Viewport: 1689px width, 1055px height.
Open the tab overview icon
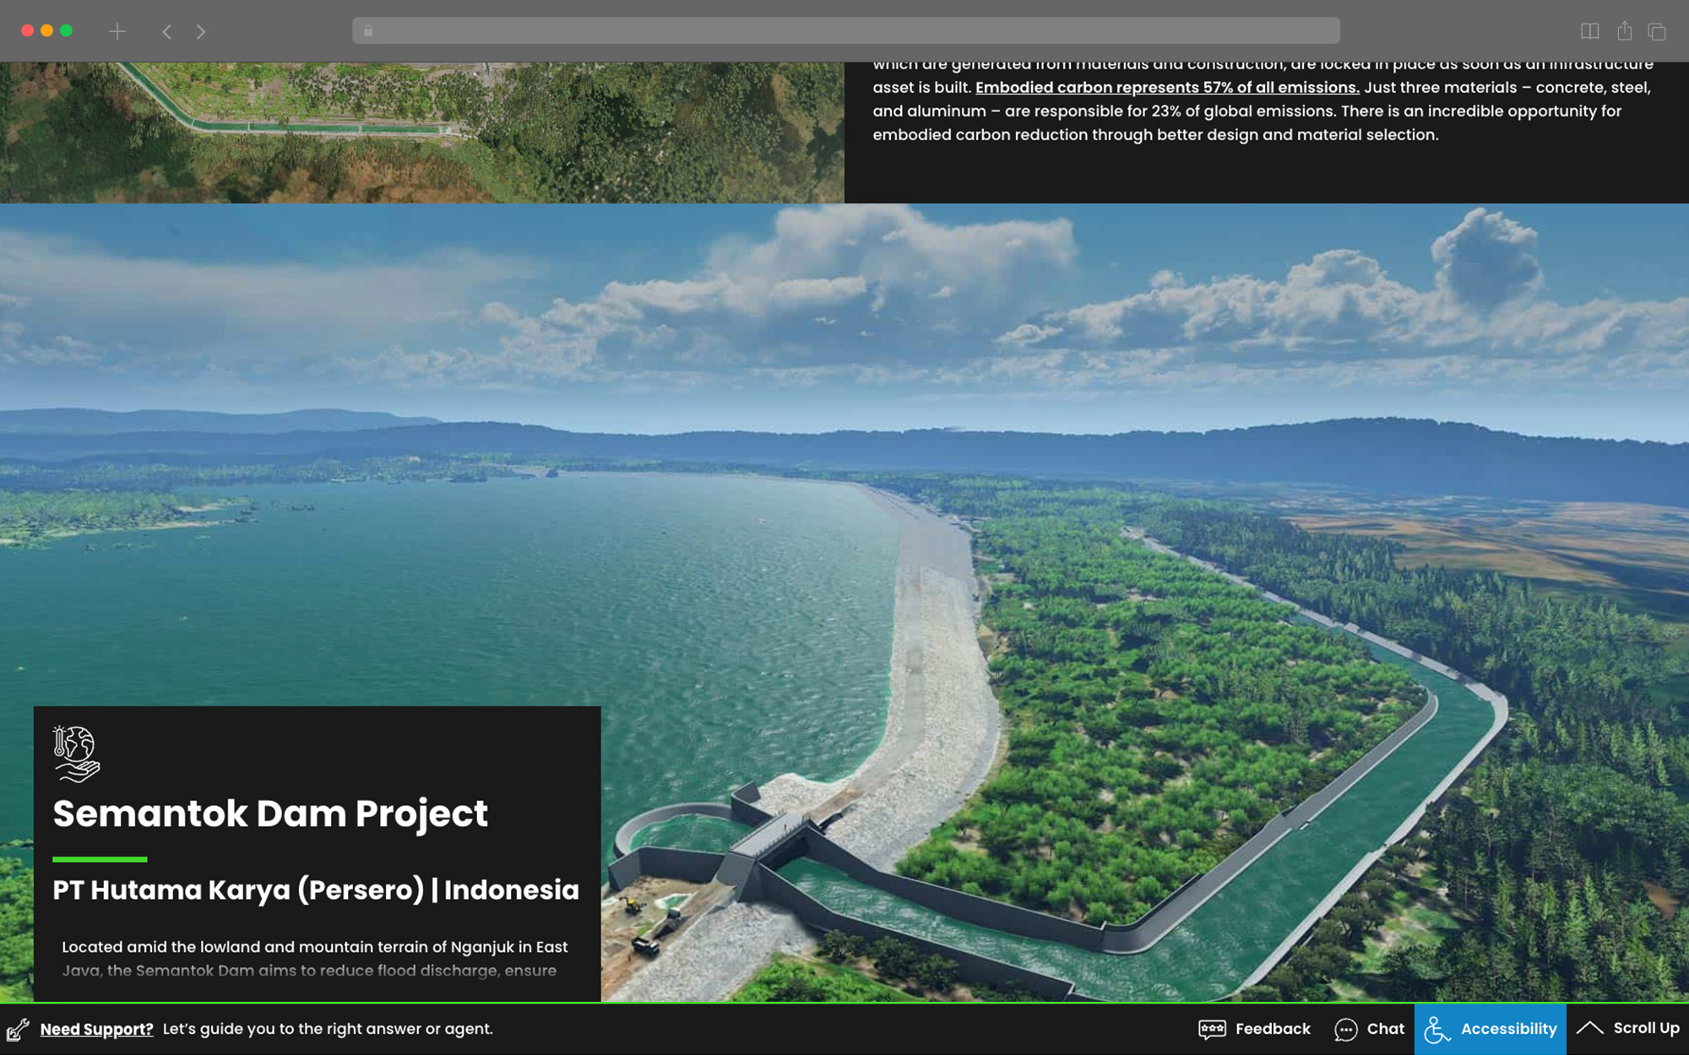pos(1657,31)
